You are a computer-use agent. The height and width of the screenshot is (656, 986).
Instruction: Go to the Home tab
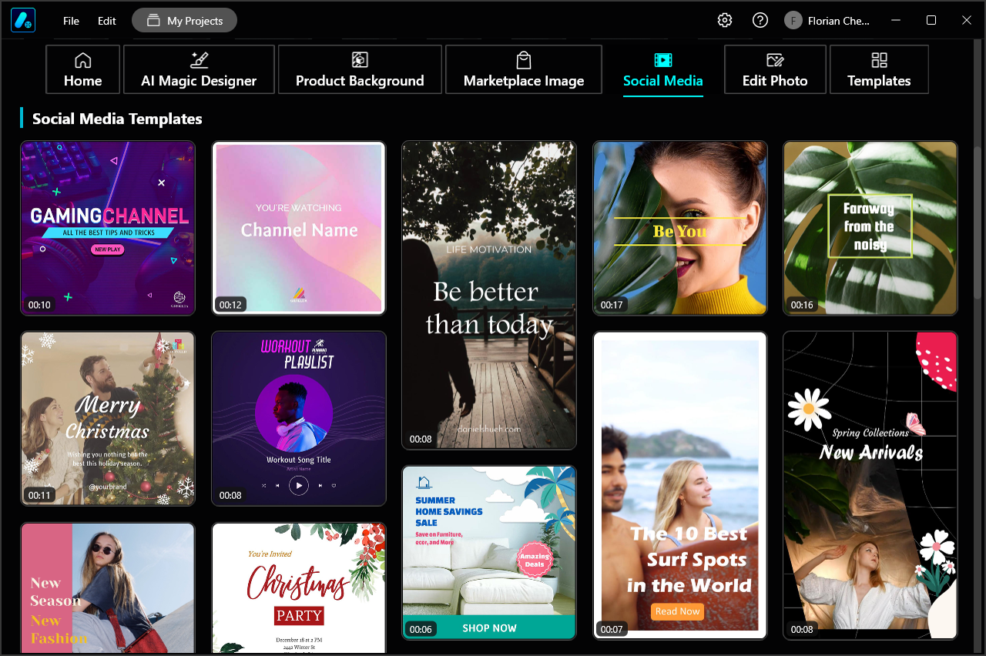(82, 69)
